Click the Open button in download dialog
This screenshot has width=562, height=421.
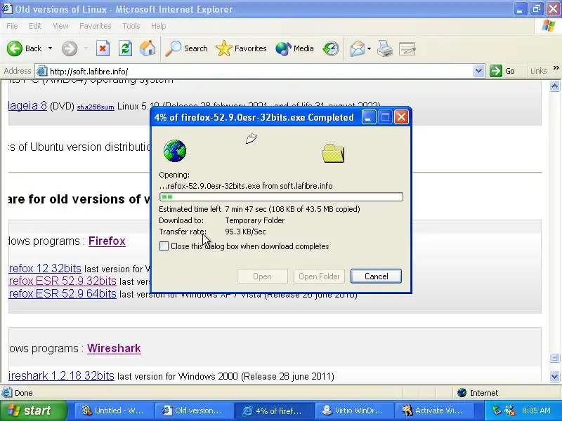(x=262, y=276)
